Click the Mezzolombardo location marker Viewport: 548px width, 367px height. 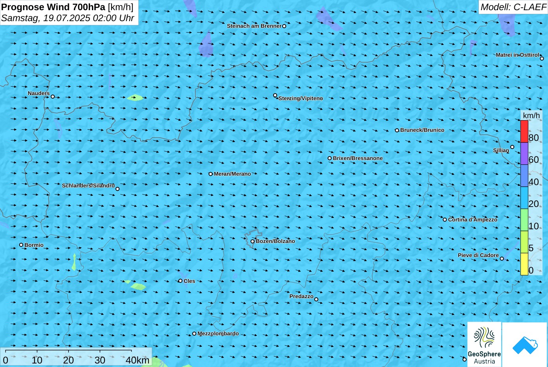(194, 334)
